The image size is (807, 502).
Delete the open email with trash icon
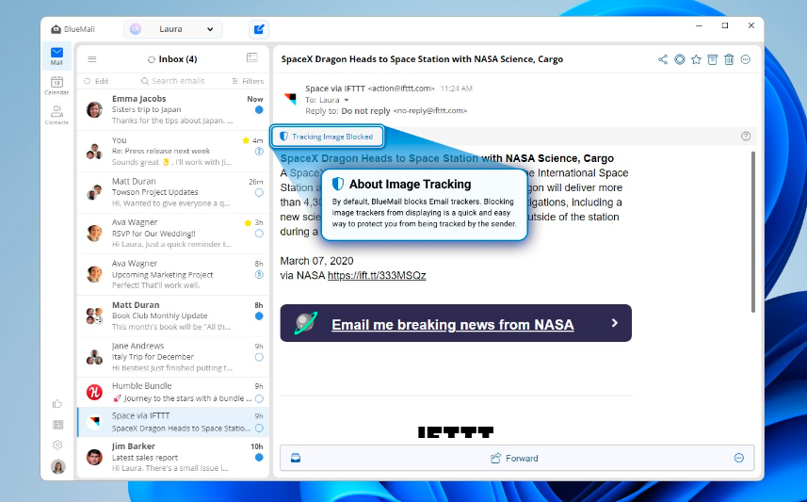729,59
